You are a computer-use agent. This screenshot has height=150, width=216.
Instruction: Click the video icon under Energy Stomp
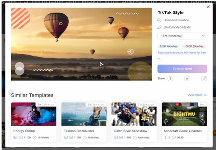coord(21,137)
